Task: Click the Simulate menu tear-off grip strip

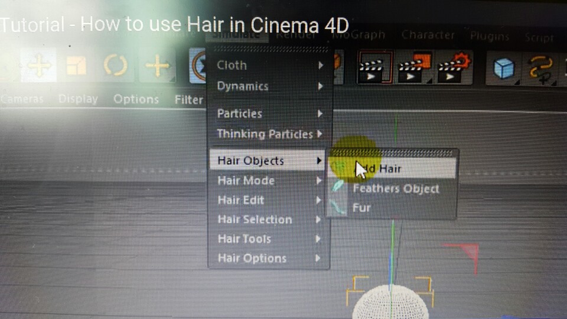Action: (x=271, y=49)
